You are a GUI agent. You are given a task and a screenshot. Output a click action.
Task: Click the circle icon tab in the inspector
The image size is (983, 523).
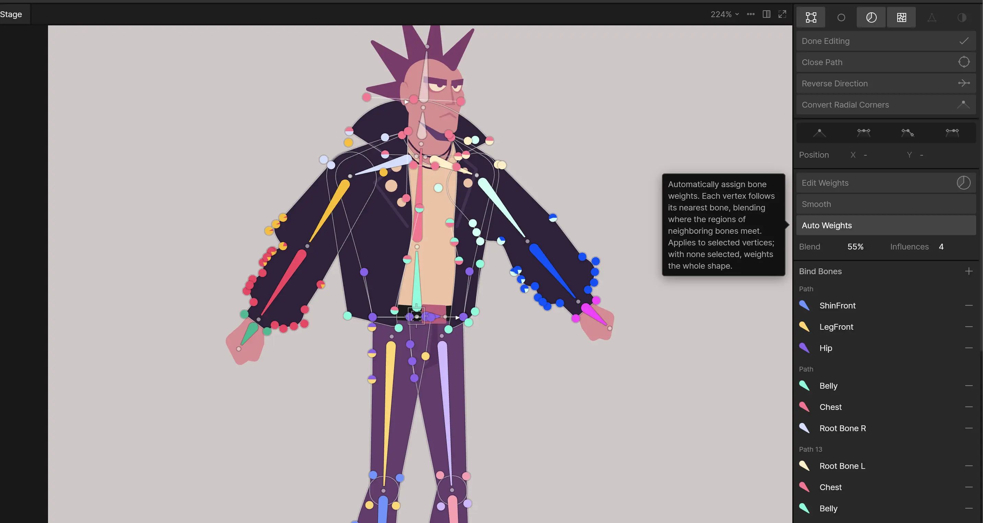pyautogui.click(x=841, y=17)
